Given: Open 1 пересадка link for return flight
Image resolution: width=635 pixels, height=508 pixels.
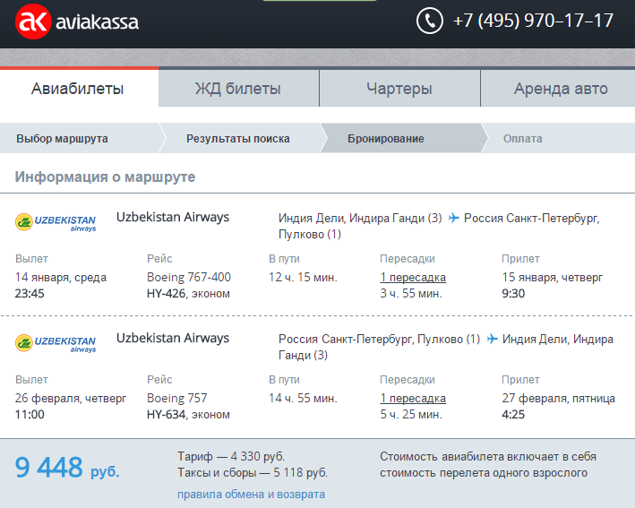Looking at the screenshot, I should [x=413, y=399].
